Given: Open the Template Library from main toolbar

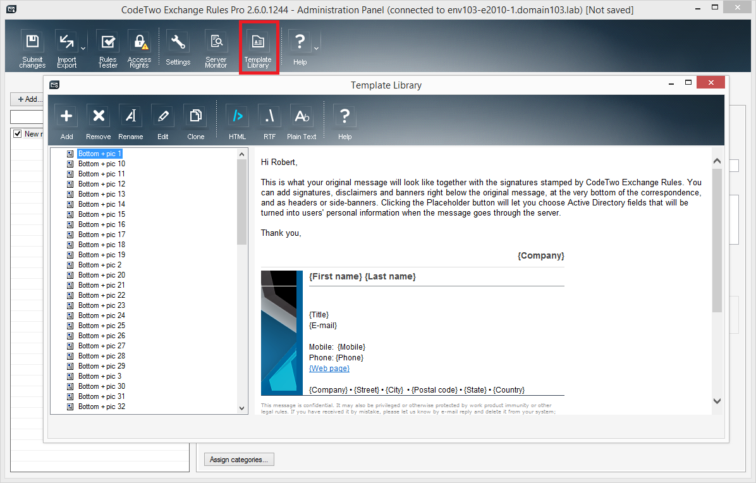Looking at the screenshot, I should 259,49.
